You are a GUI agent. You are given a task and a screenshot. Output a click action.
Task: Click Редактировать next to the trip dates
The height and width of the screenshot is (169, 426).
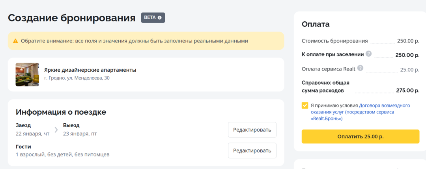point(252,130)
